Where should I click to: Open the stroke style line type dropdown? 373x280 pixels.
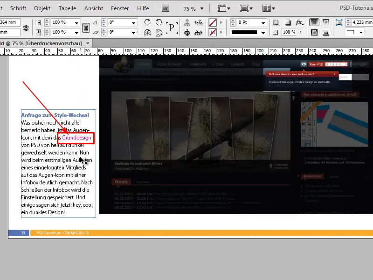[x=263, y=32]
